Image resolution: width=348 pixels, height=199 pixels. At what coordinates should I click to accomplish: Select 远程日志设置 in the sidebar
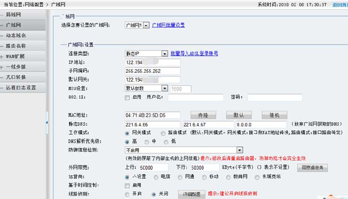point(21,88)
